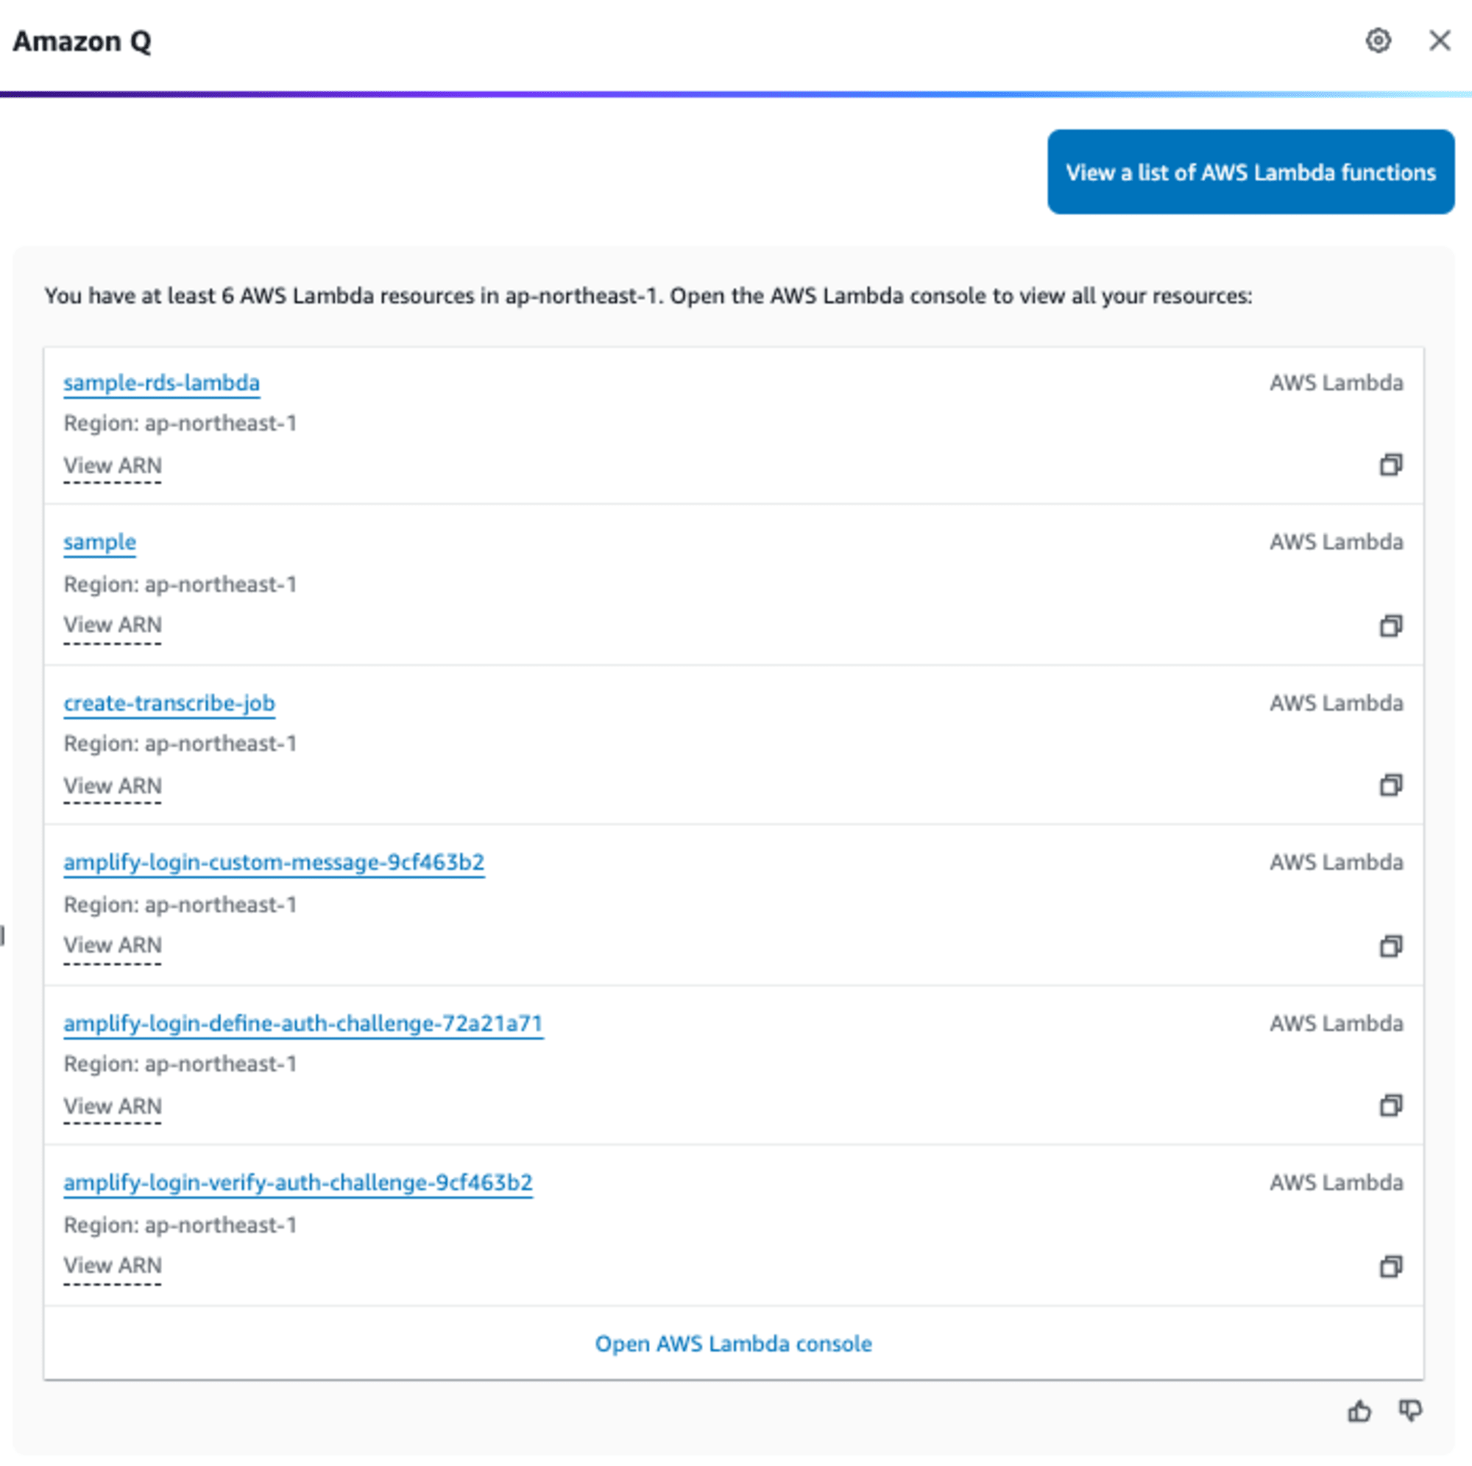Click Region text under amplify-login-define-auth-challenge-72a21a71

(180, 1063)
